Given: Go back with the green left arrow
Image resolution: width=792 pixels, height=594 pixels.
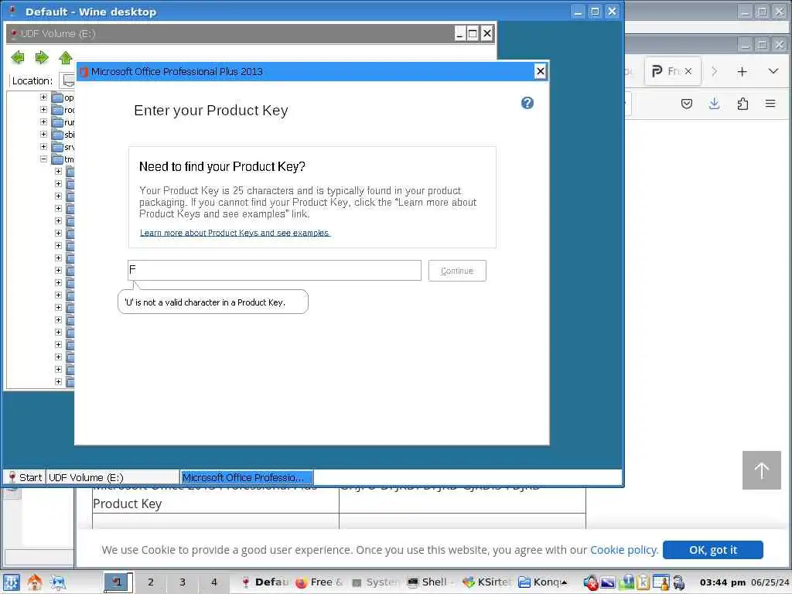Looking at the screenshot, I should click(18, 57).
